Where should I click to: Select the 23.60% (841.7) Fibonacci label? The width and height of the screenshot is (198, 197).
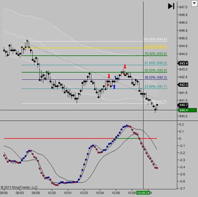(x=156, y=87)
